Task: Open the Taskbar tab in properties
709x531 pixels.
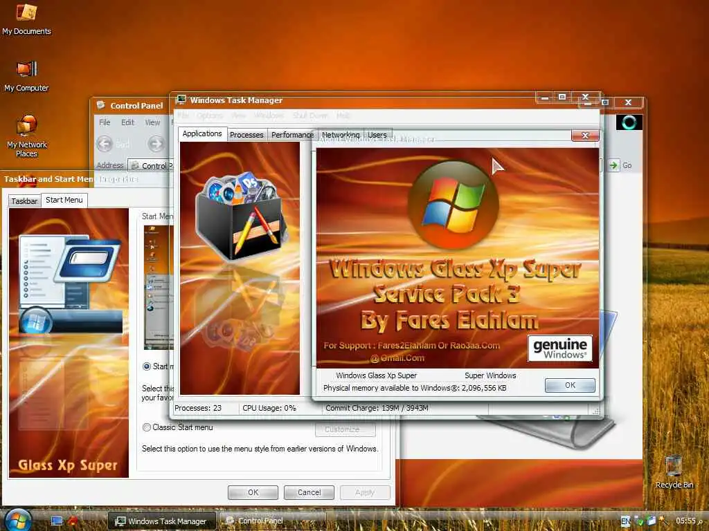Action: 24,201
